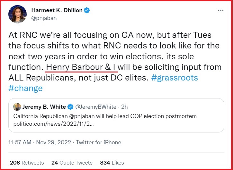This screenshot has width=233, height=170.
Task: Open the #change hashtag
Action: pyautogui.click(x=26, y=88)
